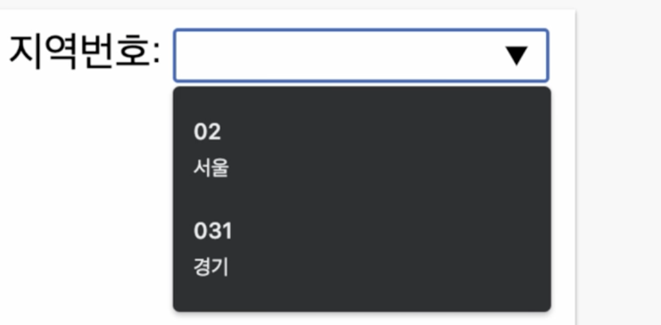Click the 서울 description text
661x325 pixels.
coord(211,169)
